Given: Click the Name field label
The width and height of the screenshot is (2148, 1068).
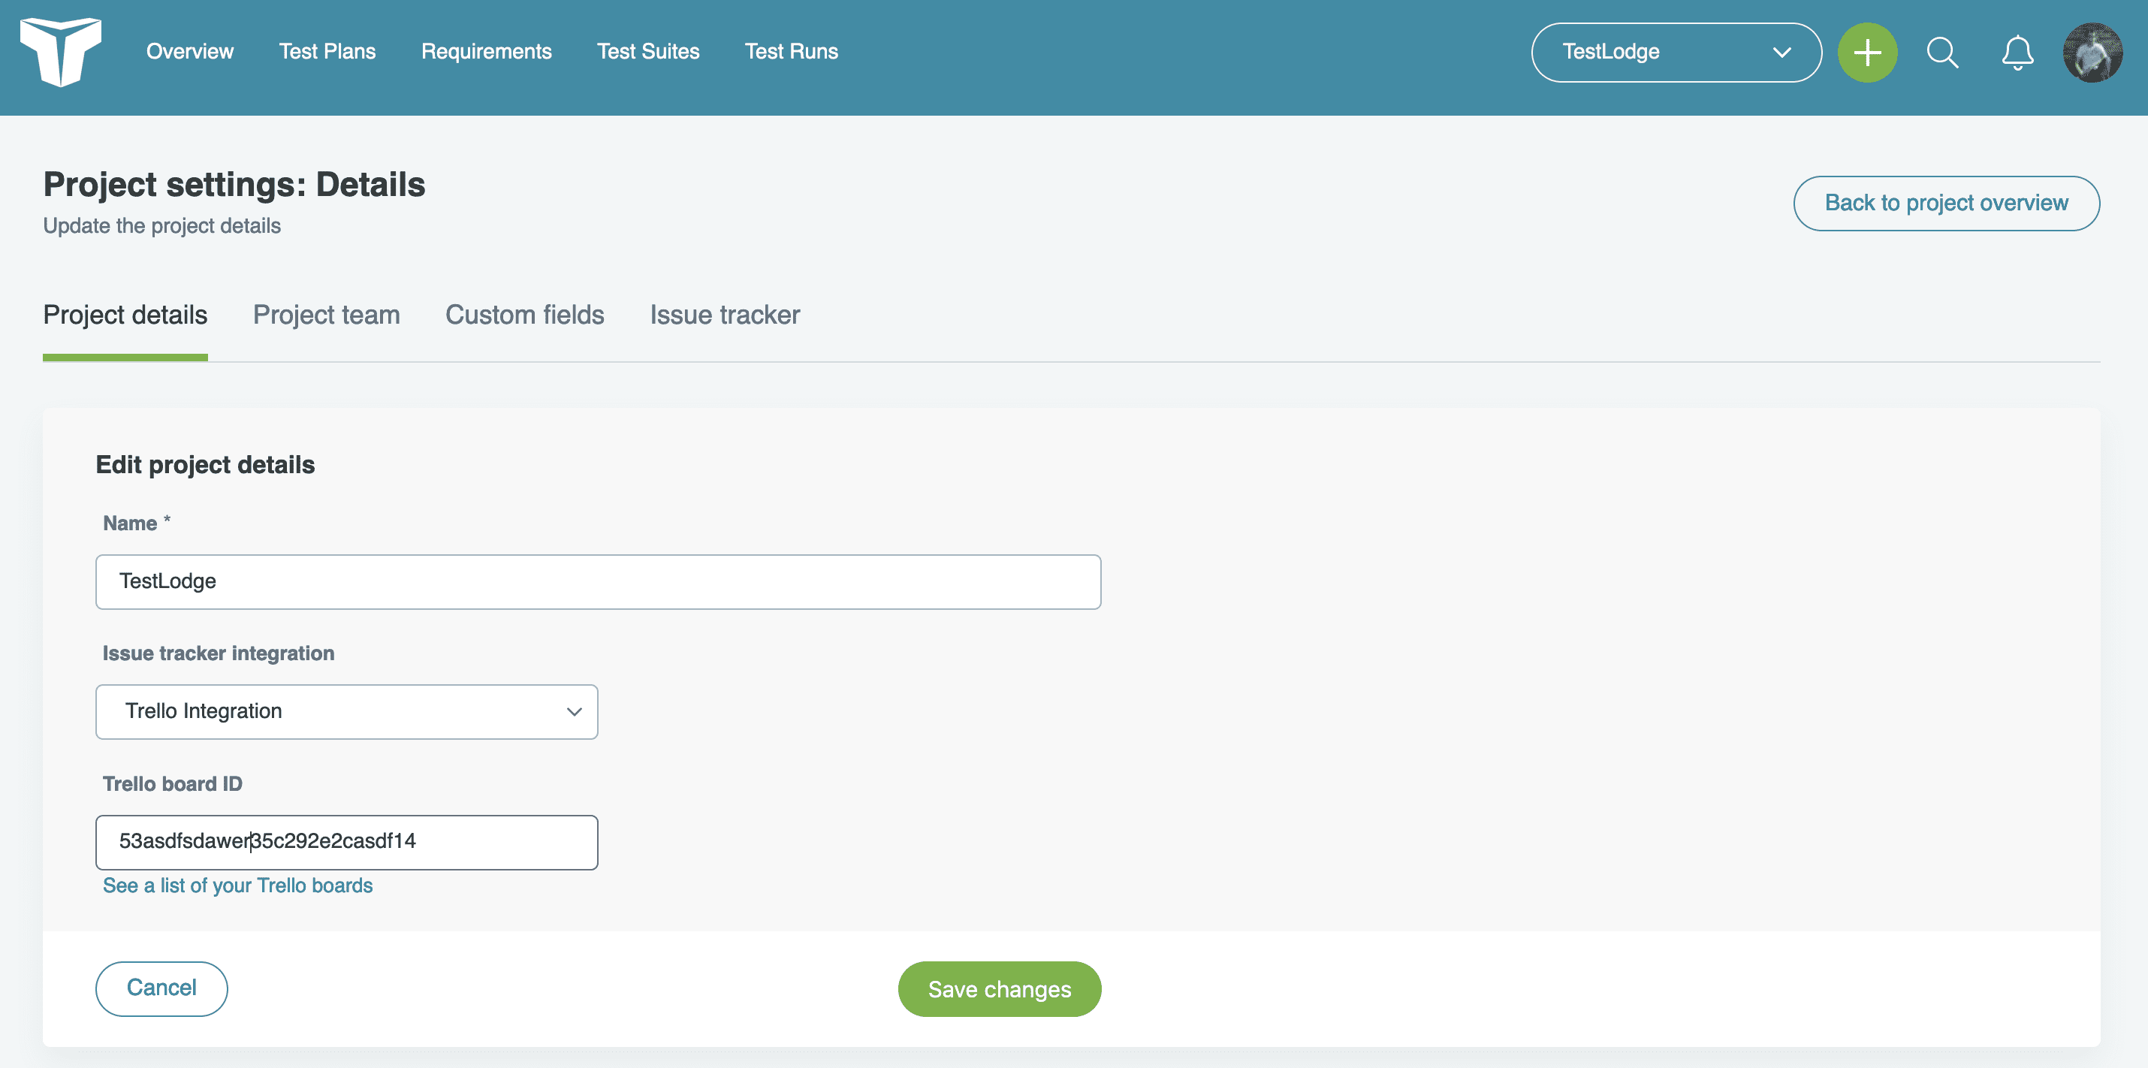Looking at the screenshot, I should coord(137,523).
